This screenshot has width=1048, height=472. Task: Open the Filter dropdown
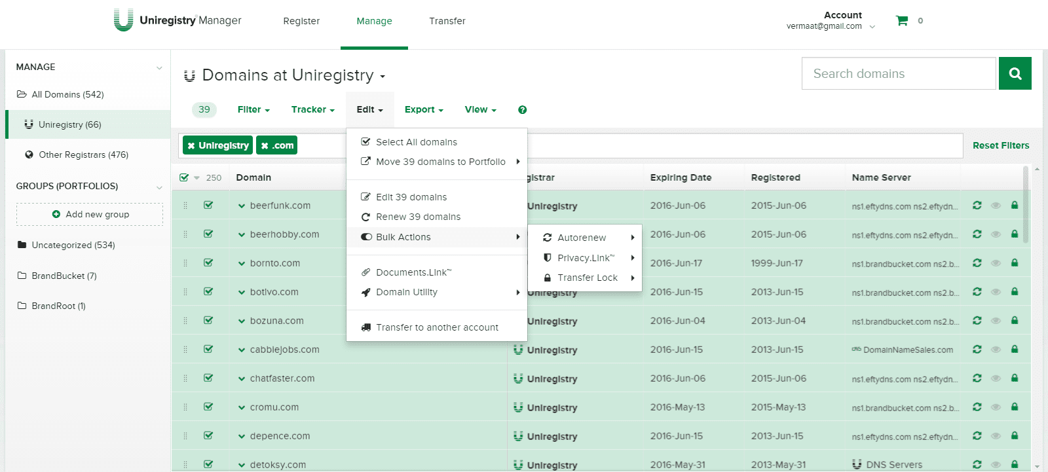(x=253, y=109)
